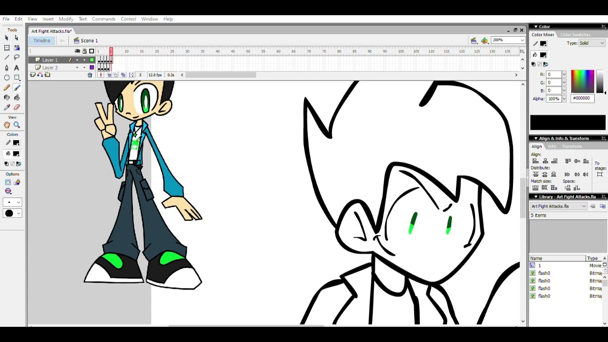
Task: Click the brightness slider bar in Color panel
Action: point(599,81)
